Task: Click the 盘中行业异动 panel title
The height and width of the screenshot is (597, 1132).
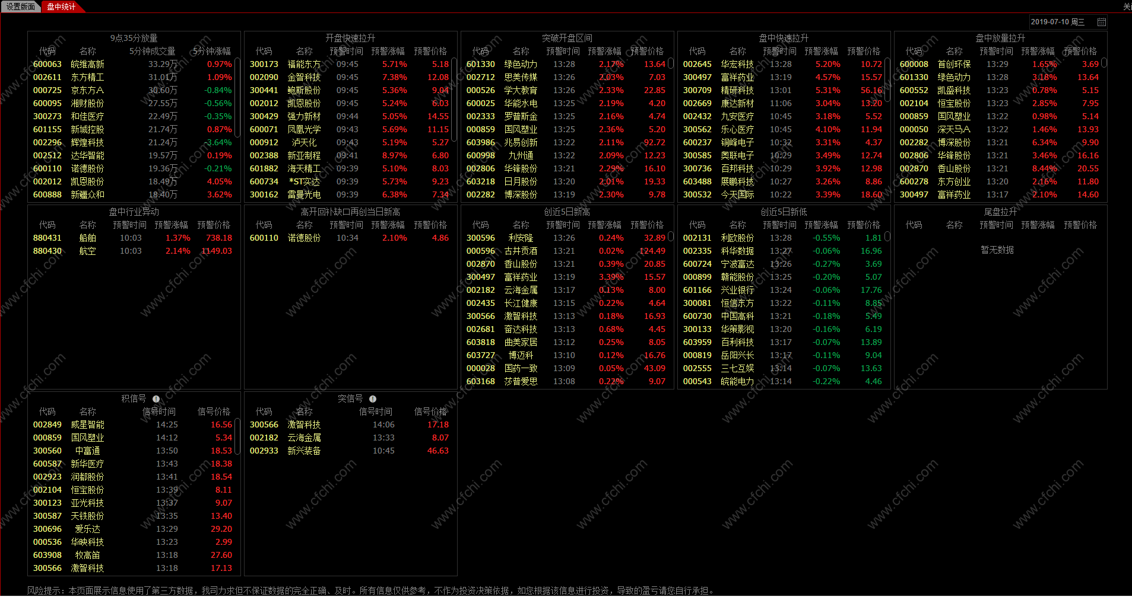Action: coord(134,212)
